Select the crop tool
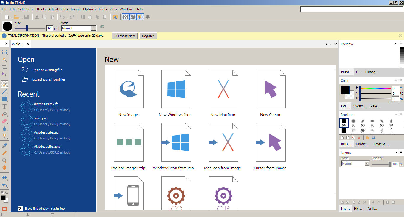This screenshot has height=217, width=404. (x=4, y=67)
